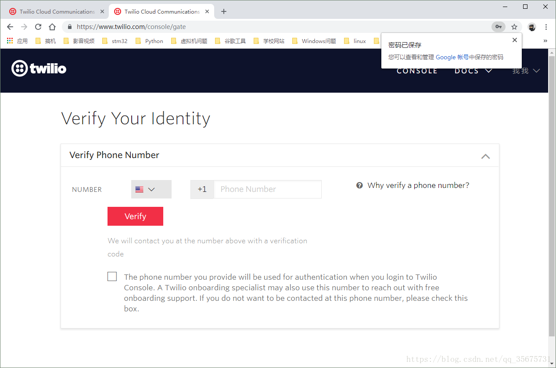Image resolution: width=556 pixels, height=368 pixels.
Task: Open the 虚拟机问题 bookmark folder
Action: [x=189, y=41]
